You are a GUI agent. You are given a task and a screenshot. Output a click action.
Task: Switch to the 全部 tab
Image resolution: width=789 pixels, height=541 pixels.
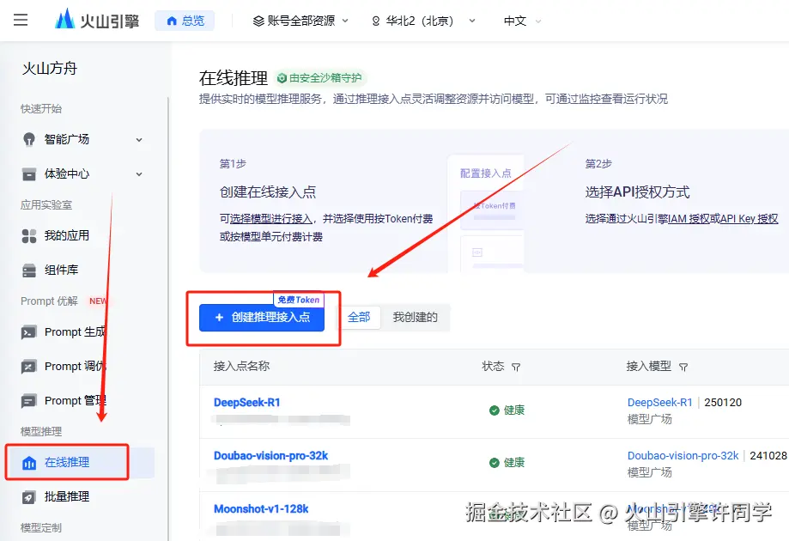[359, 318]
